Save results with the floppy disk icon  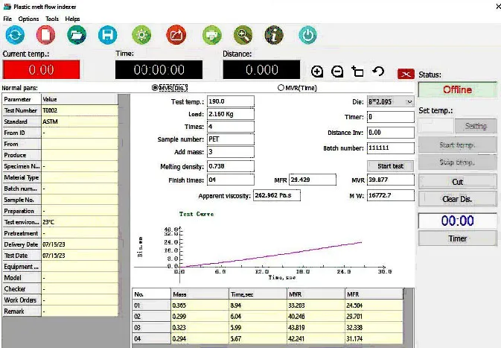coord(107,35)
